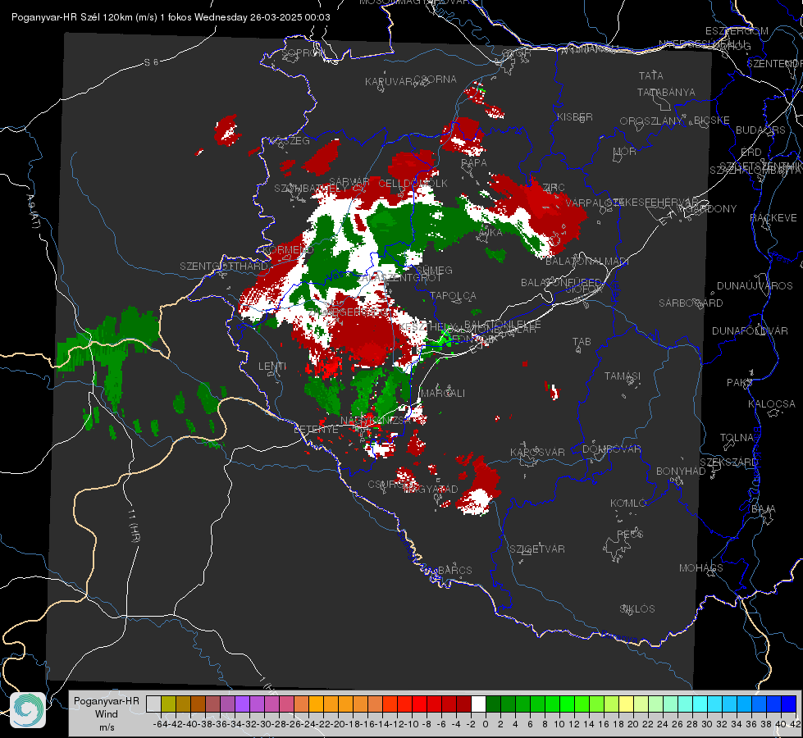This screenshot has width=803, height=738.
Task: Click the 'DOMBOVAR' city label
Action: 611,449
